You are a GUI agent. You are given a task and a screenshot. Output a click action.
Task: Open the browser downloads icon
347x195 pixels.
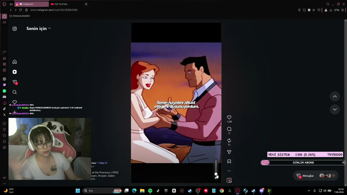(x=331, y=10)
